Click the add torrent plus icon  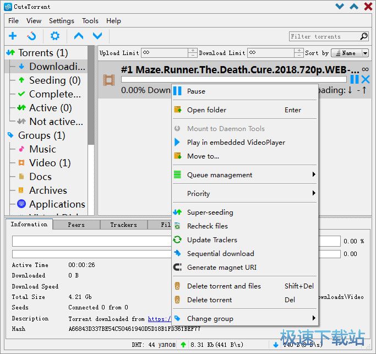(13, 36)
